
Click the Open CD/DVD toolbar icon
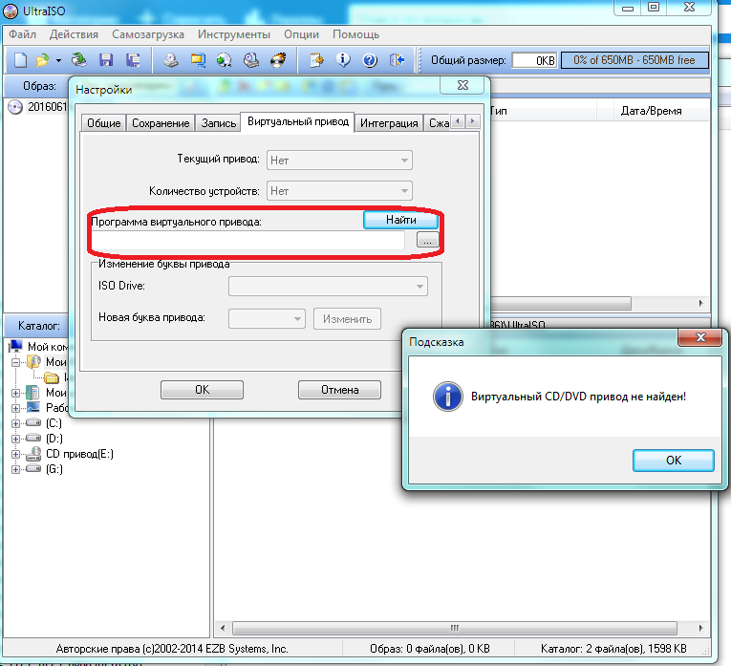(78, 60)
